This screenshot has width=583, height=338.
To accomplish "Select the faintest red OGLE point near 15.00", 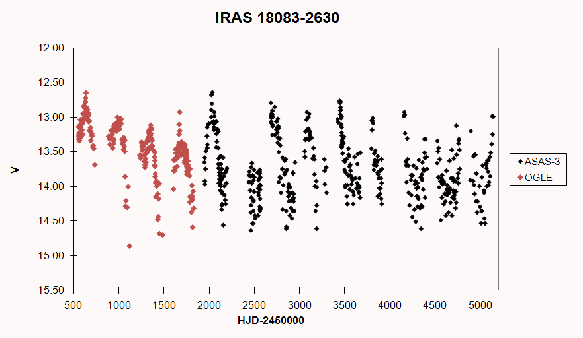I will click(x=129, y=246).
